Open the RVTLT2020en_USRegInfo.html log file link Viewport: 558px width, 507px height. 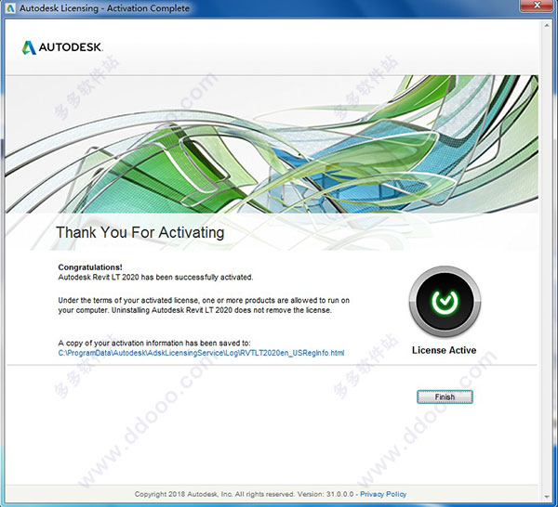(x=201, y=353)
